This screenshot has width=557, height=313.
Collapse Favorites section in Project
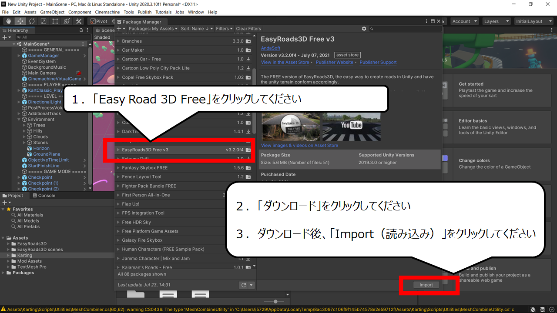coord(3,210)
